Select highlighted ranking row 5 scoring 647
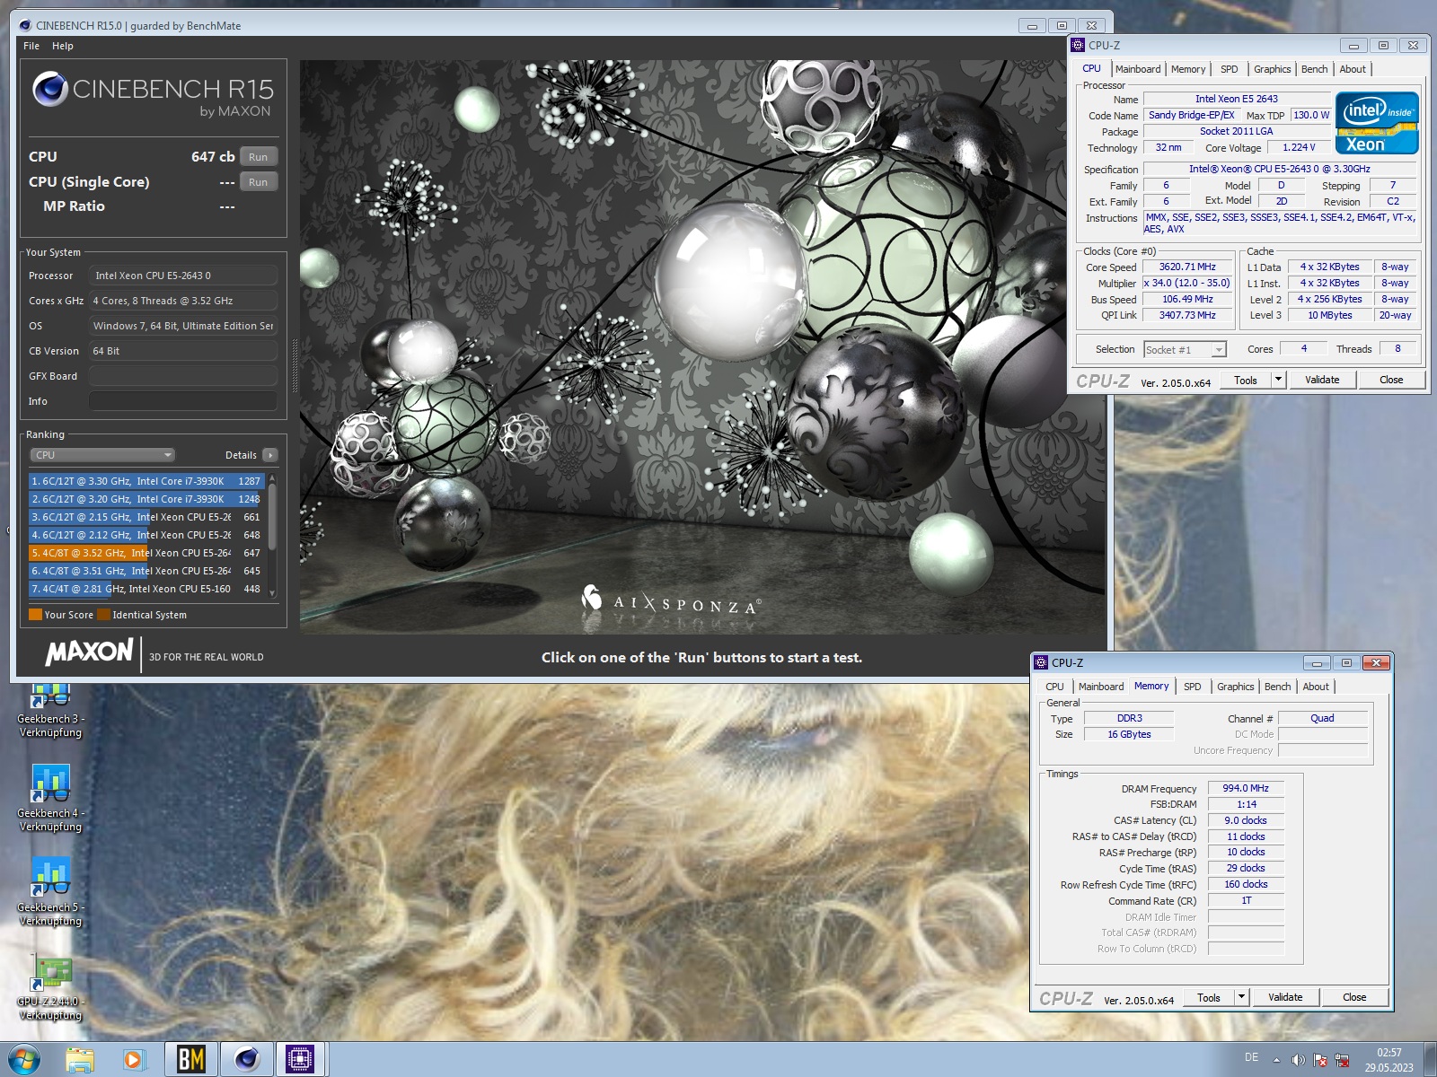1437x1077 pixels. click(x=146, y=553)
